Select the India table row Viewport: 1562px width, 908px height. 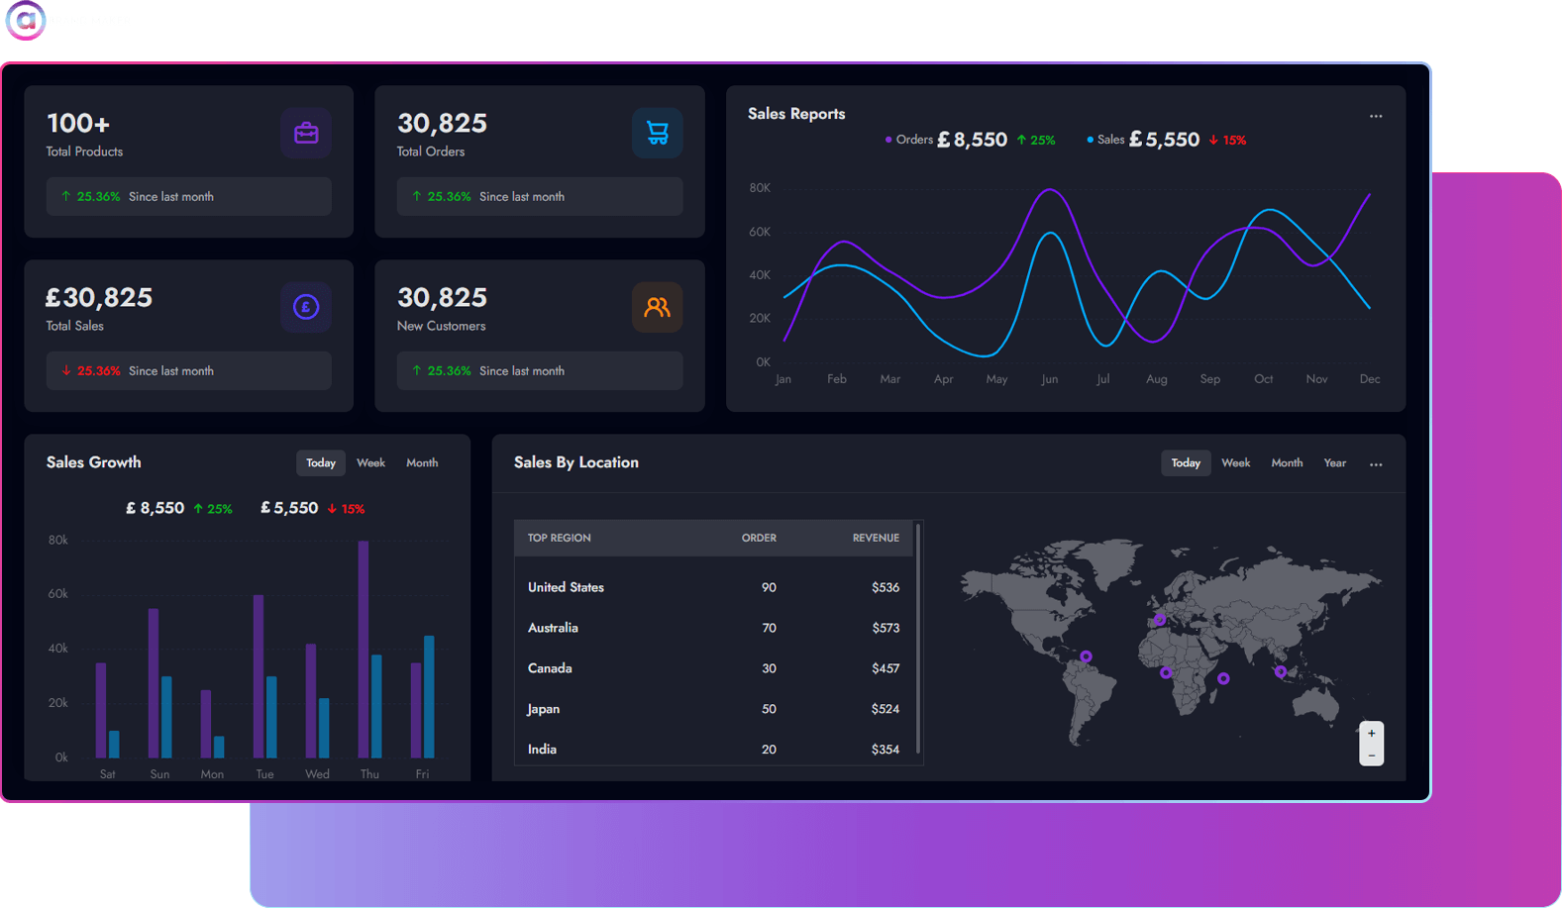[x=714, y=750]
